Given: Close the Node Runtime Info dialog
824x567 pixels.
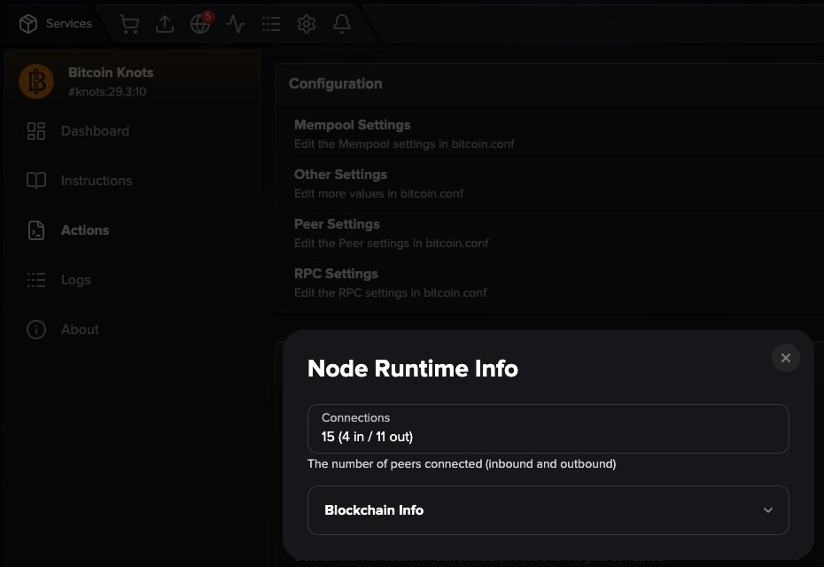Looking at the screenshot, I should pyautogui.click(x=786, y=358).
